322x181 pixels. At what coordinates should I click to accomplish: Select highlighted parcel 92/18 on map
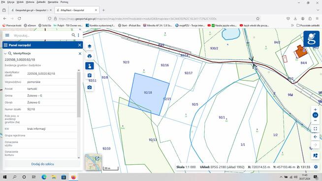(149, 94)
